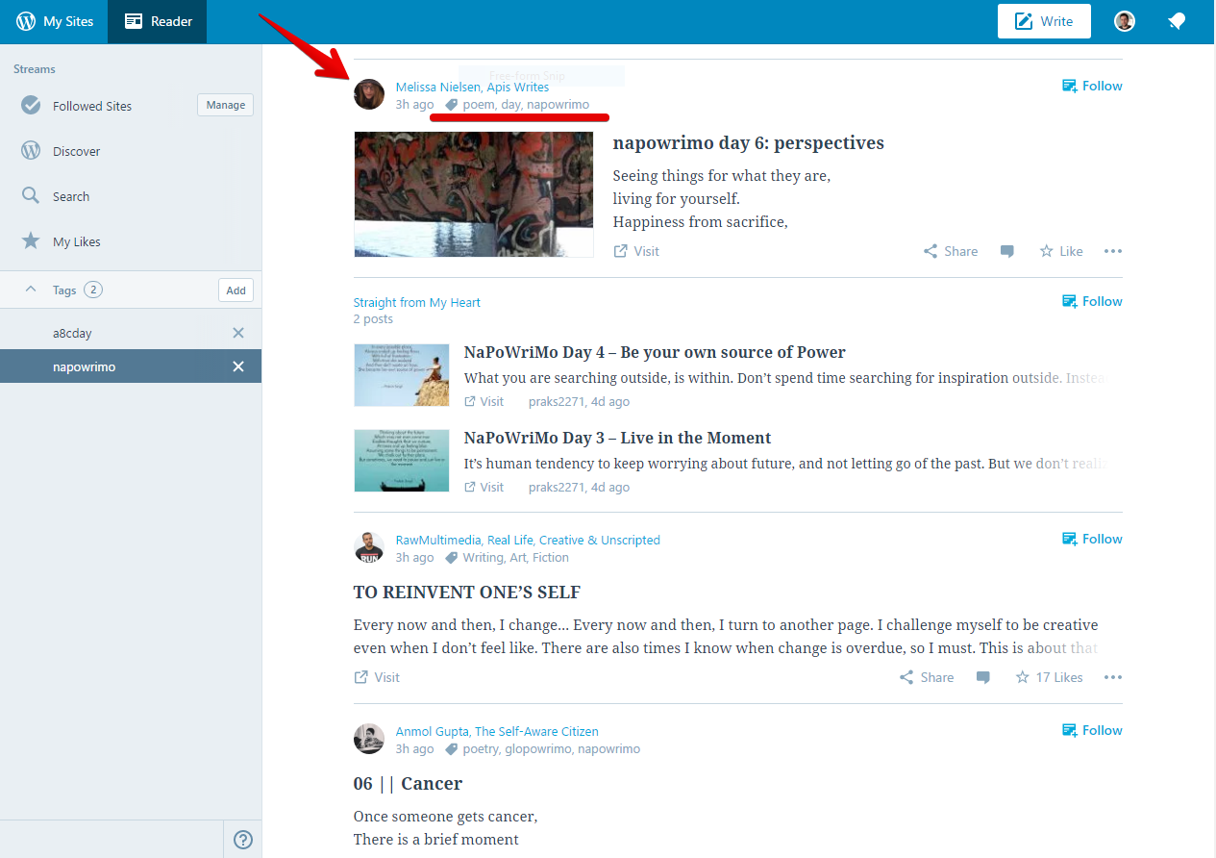This screenshot has height=858, width=1216.
Task: Click comment icon on napowrimo day 6 post
Action: click(x=1007, y=252)
